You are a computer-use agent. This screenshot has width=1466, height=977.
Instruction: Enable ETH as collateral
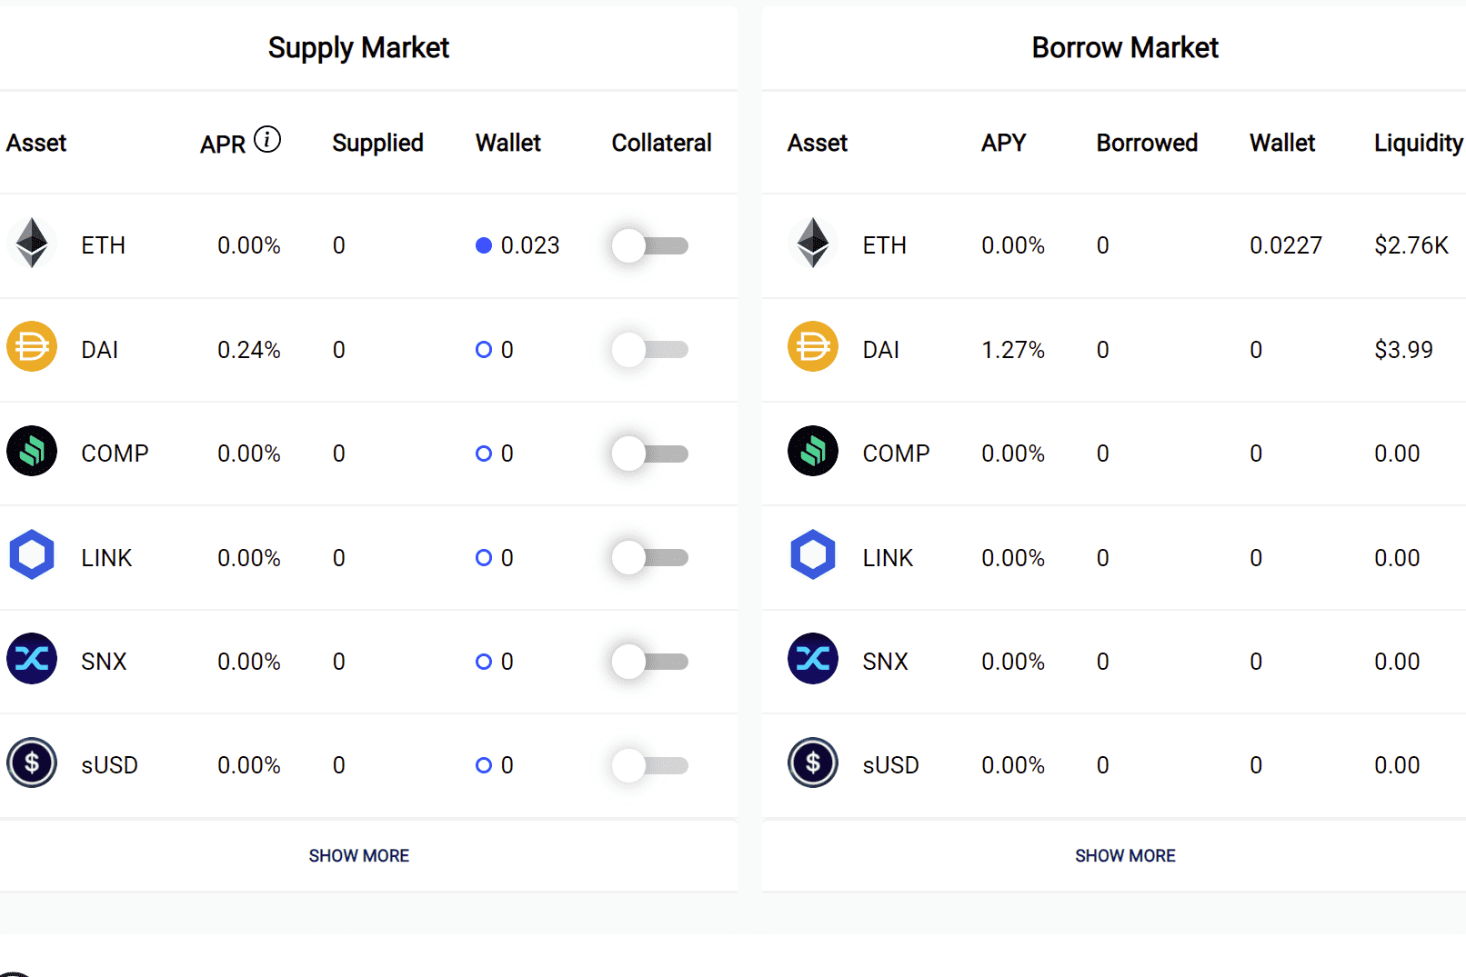point(648,245)
